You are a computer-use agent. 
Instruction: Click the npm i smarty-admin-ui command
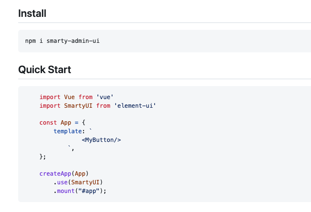pos(65,41)
